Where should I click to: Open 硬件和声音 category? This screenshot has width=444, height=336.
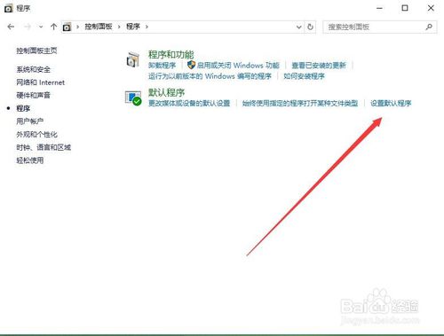tap(34, 95)
